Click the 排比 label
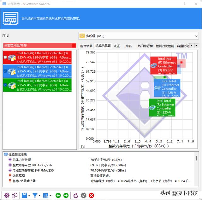Screen dimensions: 202x200 click(6, 35)
